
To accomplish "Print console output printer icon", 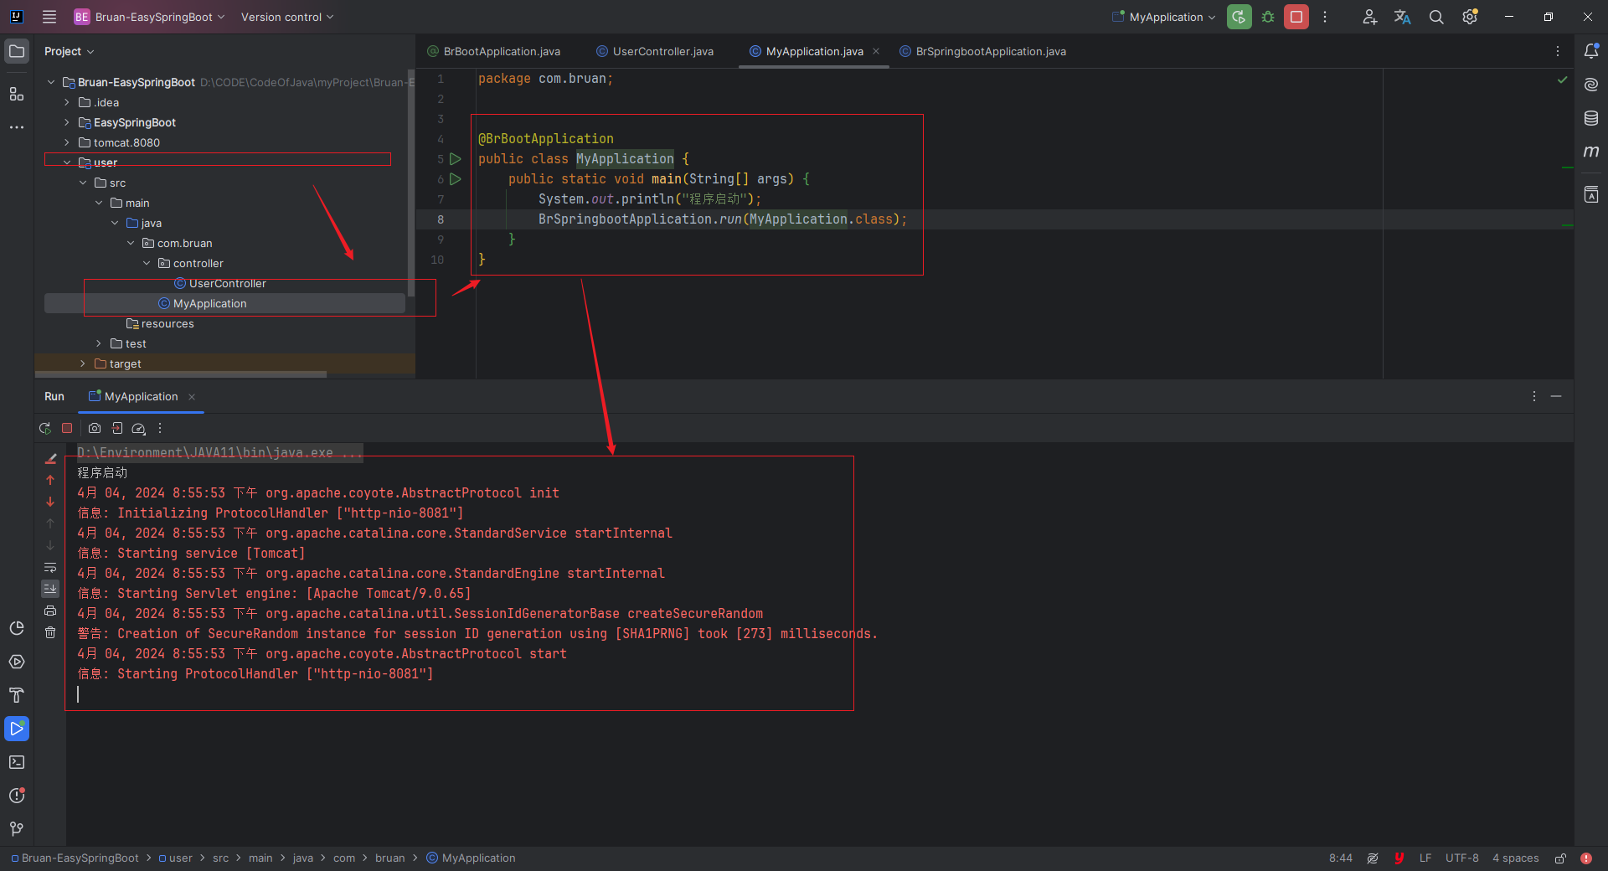I will coord(50,611).
